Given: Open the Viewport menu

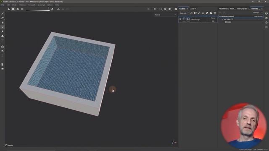Looking at the screenshot, I should tap(32, 5).
